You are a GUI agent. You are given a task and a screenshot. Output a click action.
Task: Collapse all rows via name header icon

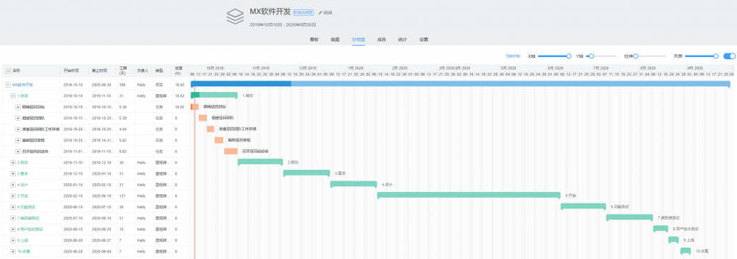tap(8, 71)
